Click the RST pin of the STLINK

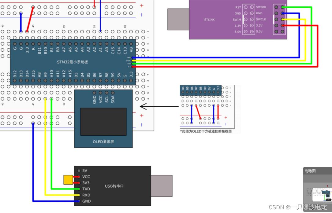[x=238, y=7]
